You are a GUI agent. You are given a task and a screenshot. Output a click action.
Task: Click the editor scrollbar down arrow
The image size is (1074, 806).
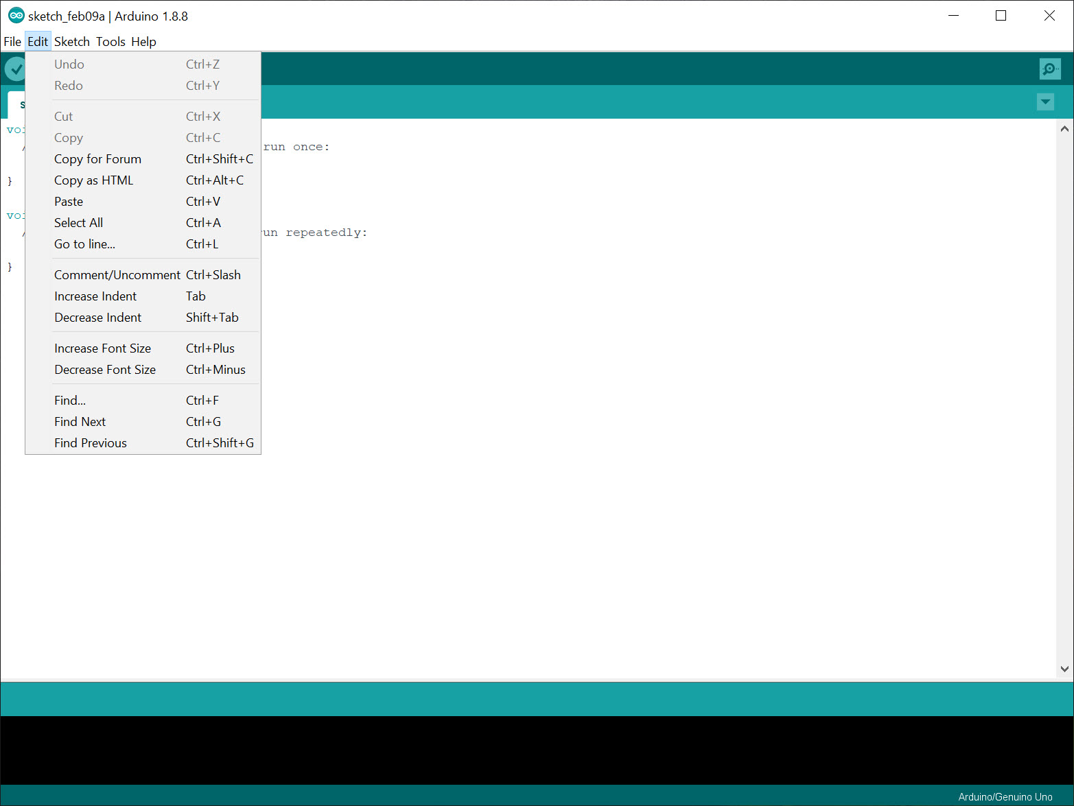pos(1064,669)
